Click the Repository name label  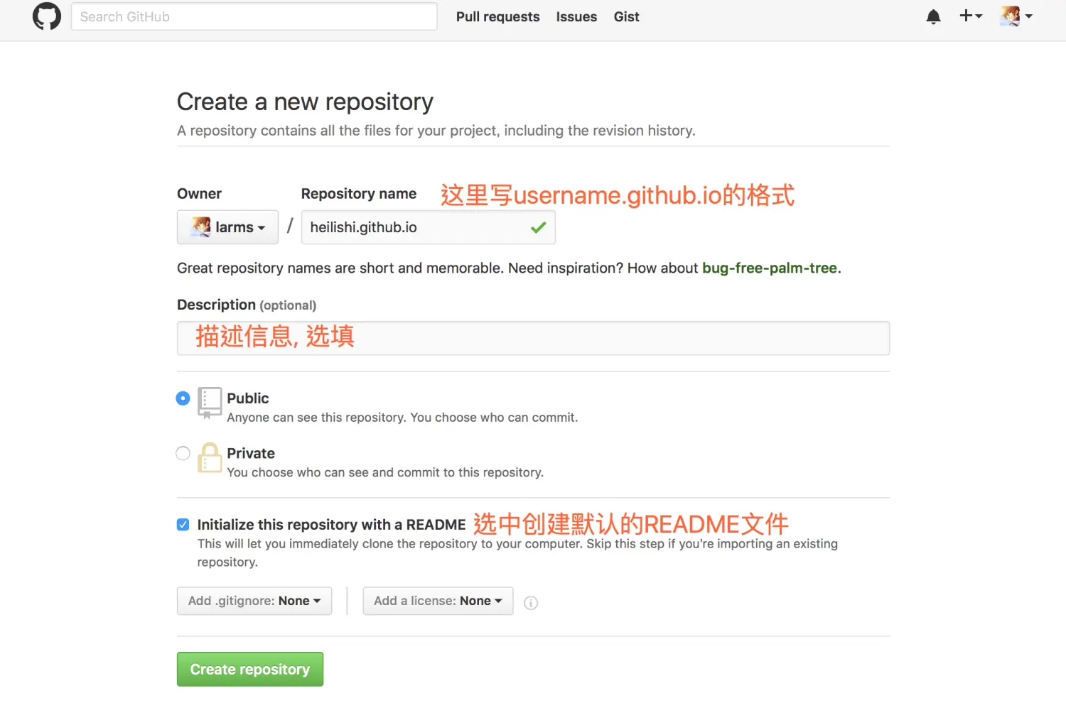pyautogui.click(x=359, y=194)
